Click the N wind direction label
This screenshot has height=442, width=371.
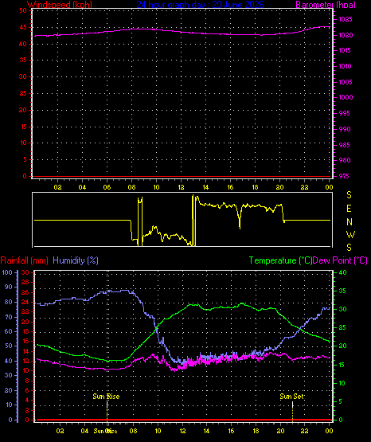(350, 222)
